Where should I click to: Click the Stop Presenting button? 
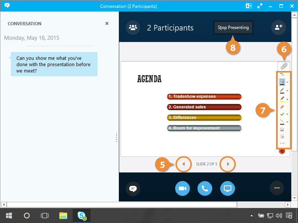point(233,28)
